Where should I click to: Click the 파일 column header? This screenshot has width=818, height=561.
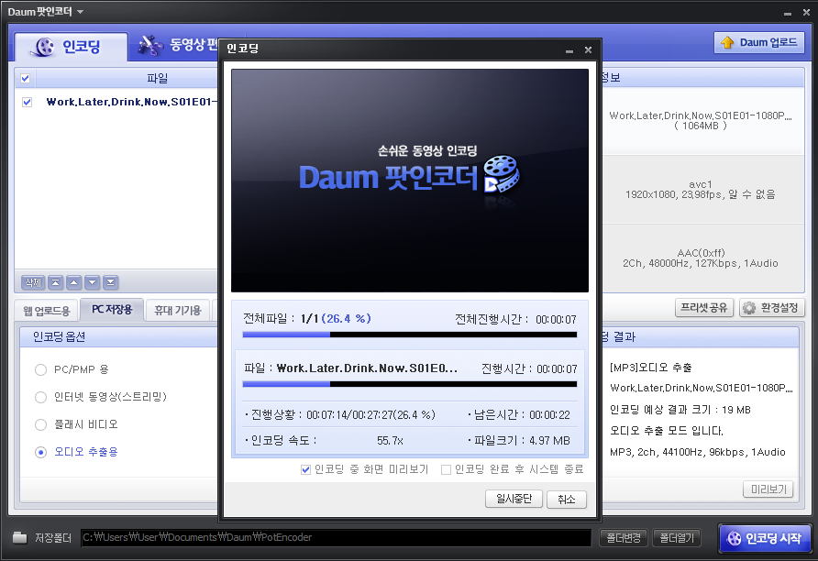(157, 78)
